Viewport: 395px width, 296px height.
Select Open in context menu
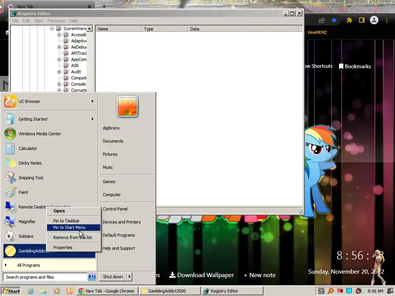74,211
